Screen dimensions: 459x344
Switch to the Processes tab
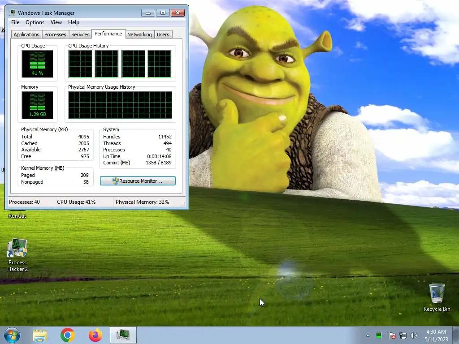tap(55, 34)
